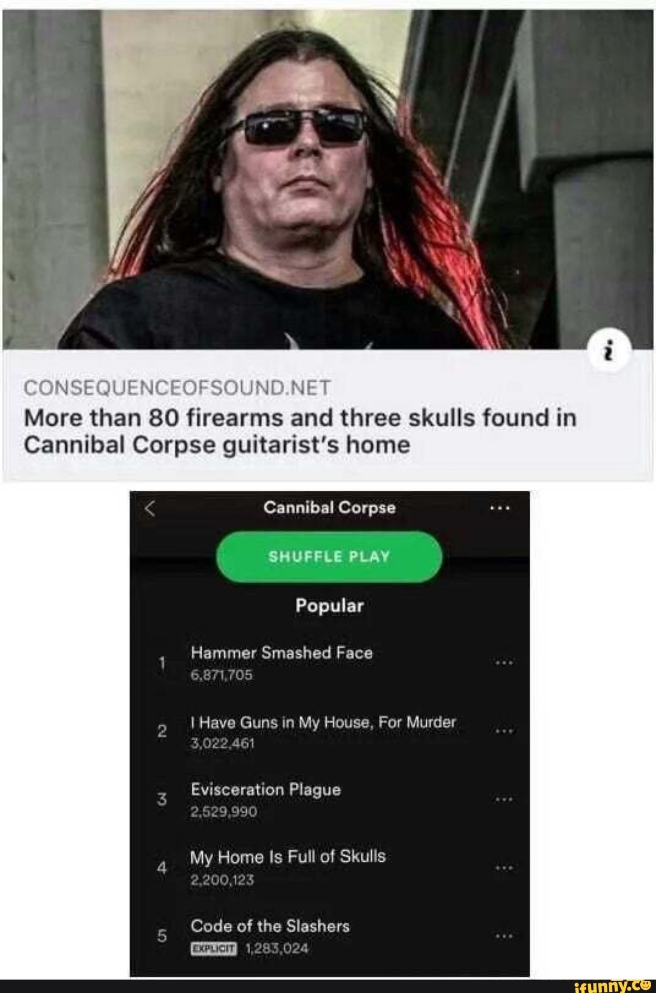Viewport: 656px width, 993px height.
Task: Open options dots for My Home Is Full of Skulls
Action: [x=504, y=868]
